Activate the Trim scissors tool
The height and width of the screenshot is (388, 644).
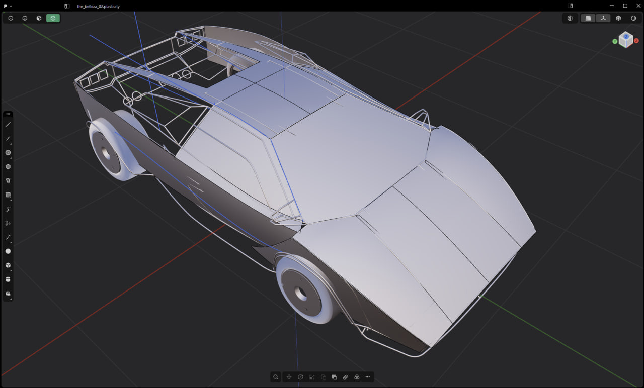[x=8, y=223]
